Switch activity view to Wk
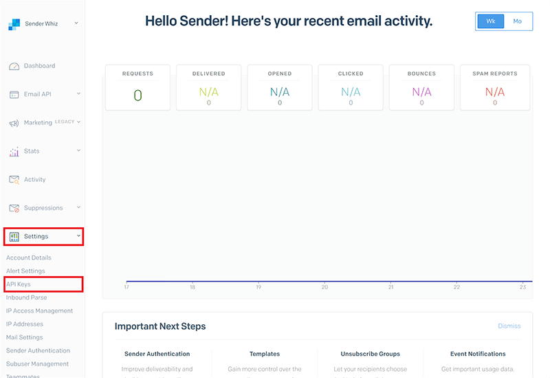Image resolution: width=550 pixels, height=378 pixels. pos(490,21)
